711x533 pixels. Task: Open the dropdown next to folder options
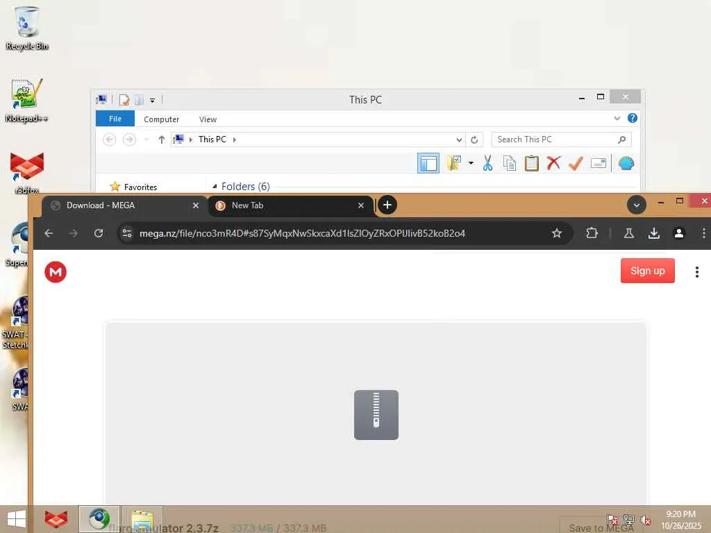tap(471, 163)
